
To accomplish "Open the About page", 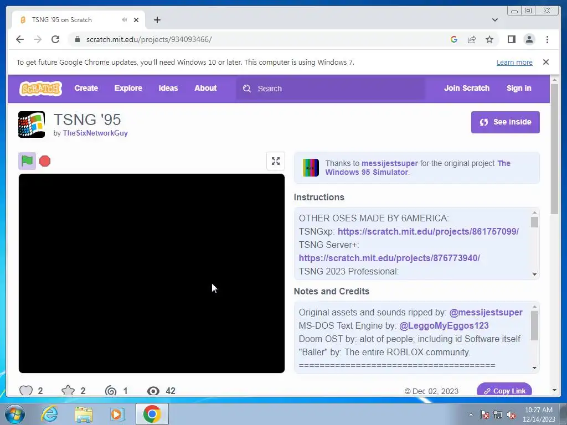I will 205,88.
